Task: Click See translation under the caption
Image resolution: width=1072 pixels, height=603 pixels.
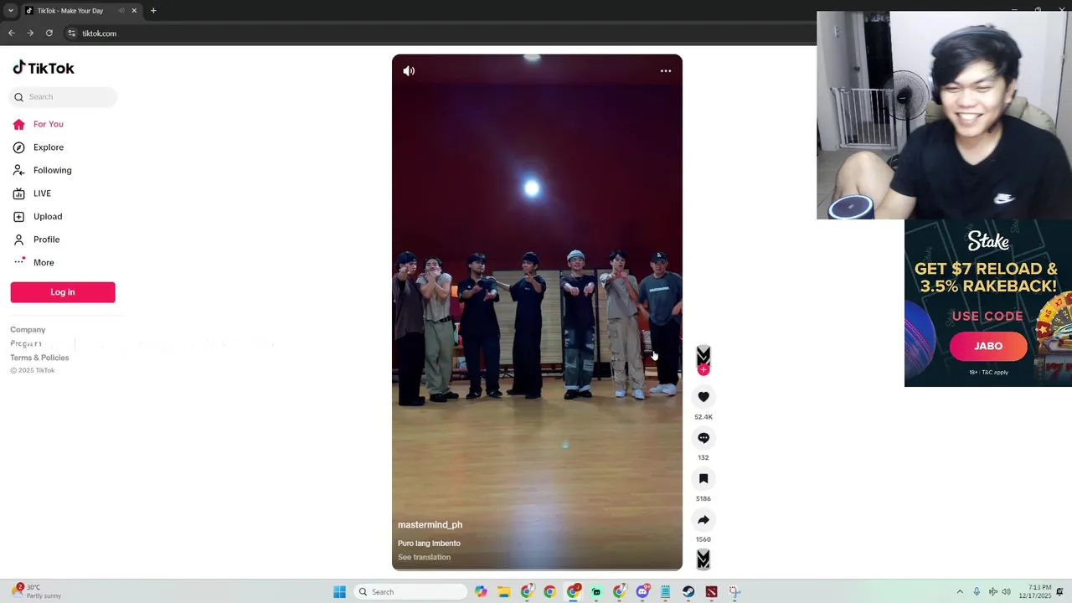Action: tap(424, 558)
